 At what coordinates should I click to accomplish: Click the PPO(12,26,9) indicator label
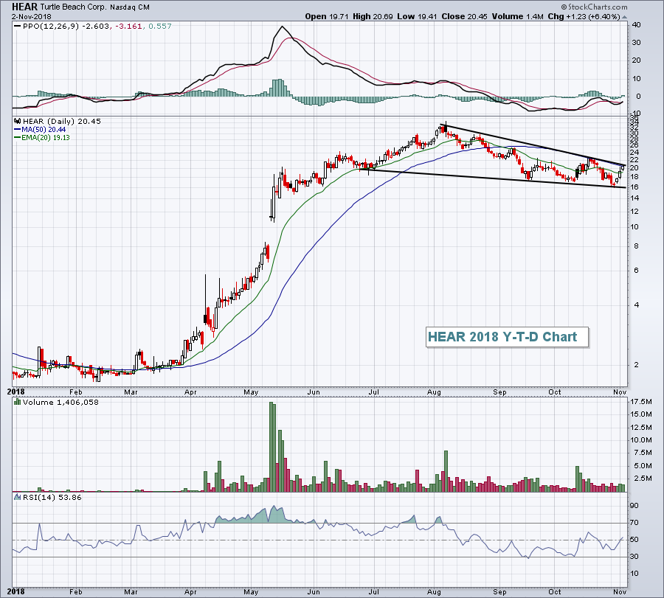(x=51, y=27)
